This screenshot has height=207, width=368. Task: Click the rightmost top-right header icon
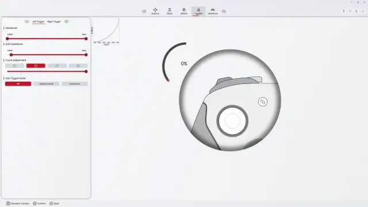click(x=363, y=11)
